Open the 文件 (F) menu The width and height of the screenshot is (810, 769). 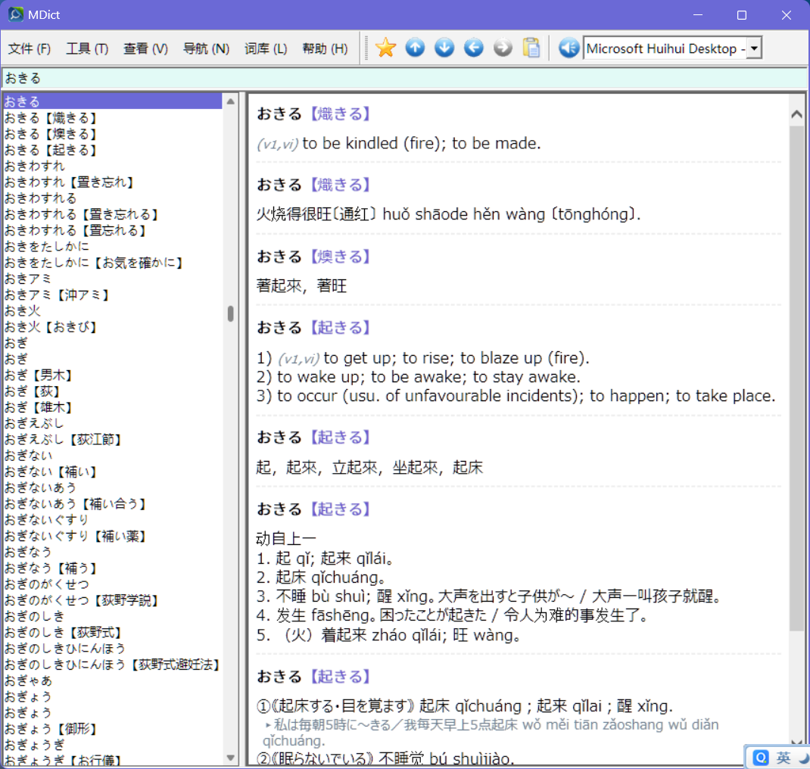tap(30, 48)
